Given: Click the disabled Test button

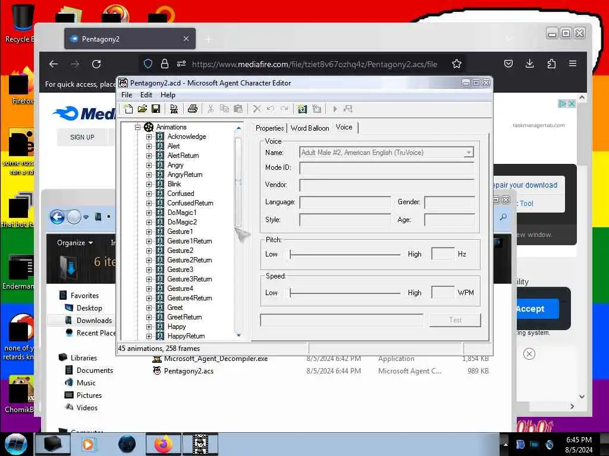Looking at the screenshot, I should pos(455,320).
